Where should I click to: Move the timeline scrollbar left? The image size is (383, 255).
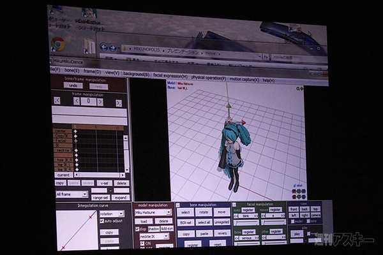coord(77,175)
